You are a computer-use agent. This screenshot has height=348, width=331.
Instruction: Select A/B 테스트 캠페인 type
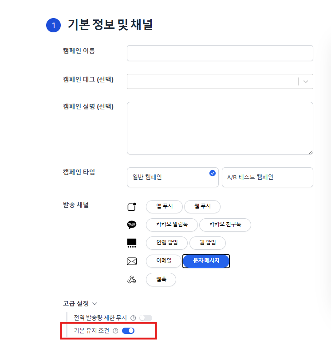pyautogui.click(x=268, y=178)
